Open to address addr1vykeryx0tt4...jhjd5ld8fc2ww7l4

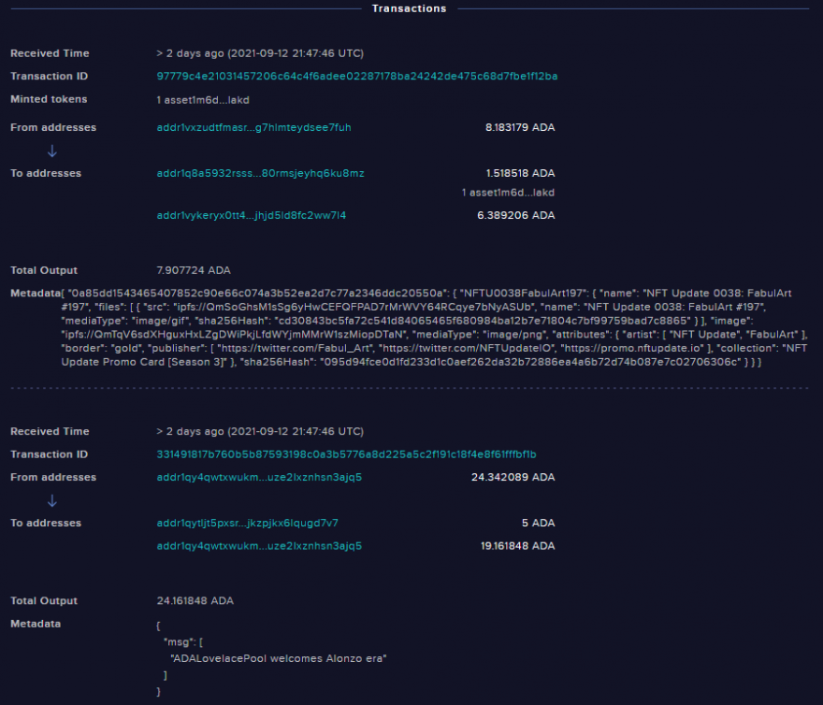coord(252,215)
